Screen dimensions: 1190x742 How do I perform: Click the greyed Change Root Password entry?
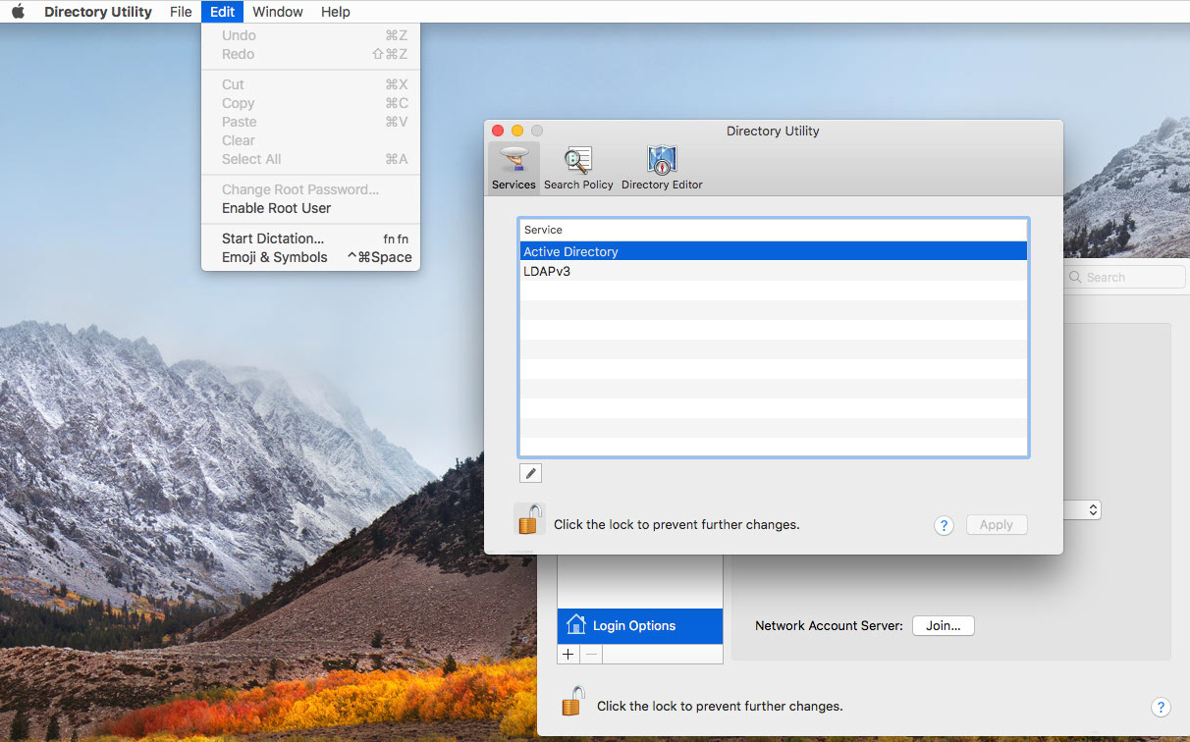tap(310, 189)
